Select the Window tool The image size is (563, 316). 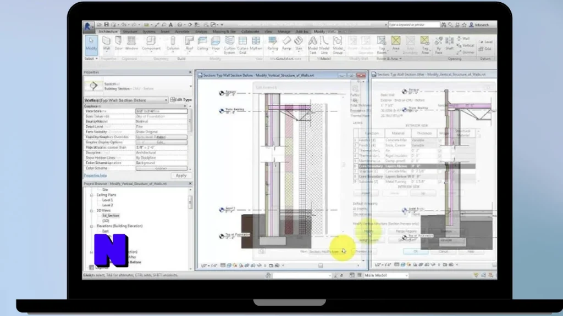(131, 44)
